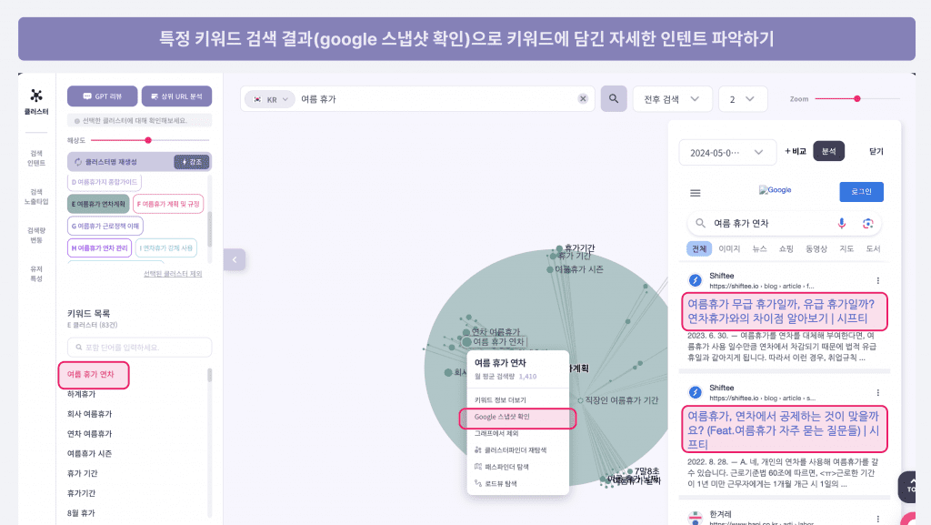Clear the search box with the X icon
The width and height of the screenshot is (931, 525).
(583, 98)
